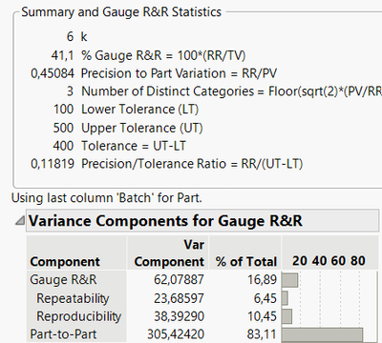Viewport: 382px width, 343px height.
Task: Select the variance value 38,39290
Action: 179,316
